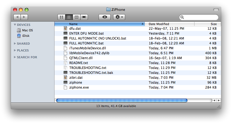232x124 pixels.
Task: Switch to column view mode
Action: click(76, 17)
